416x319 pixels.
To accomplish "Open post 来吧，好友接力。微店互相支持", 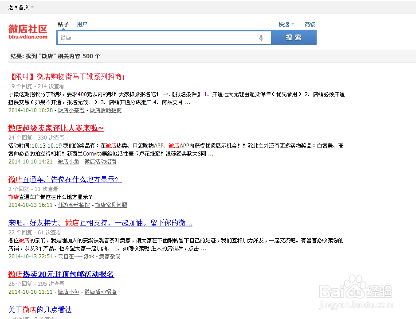I will 100,223.
